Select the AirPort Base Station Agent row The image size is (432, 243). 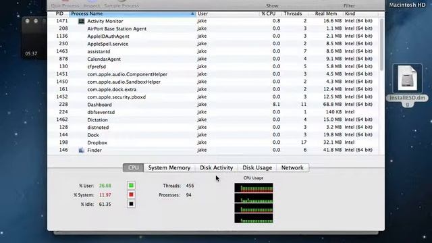(x=213, y=28)
